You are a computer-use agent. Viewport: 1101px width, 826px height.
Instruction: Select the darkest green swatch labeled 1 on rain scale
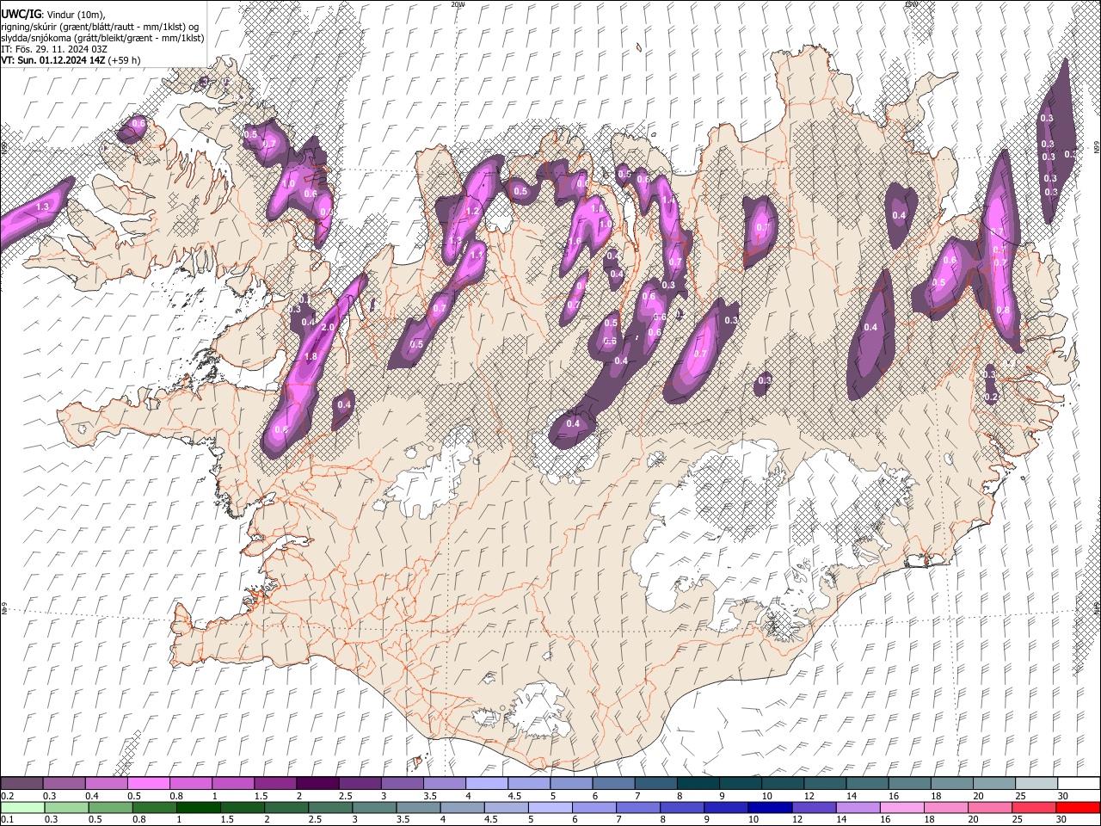point(199,807)
